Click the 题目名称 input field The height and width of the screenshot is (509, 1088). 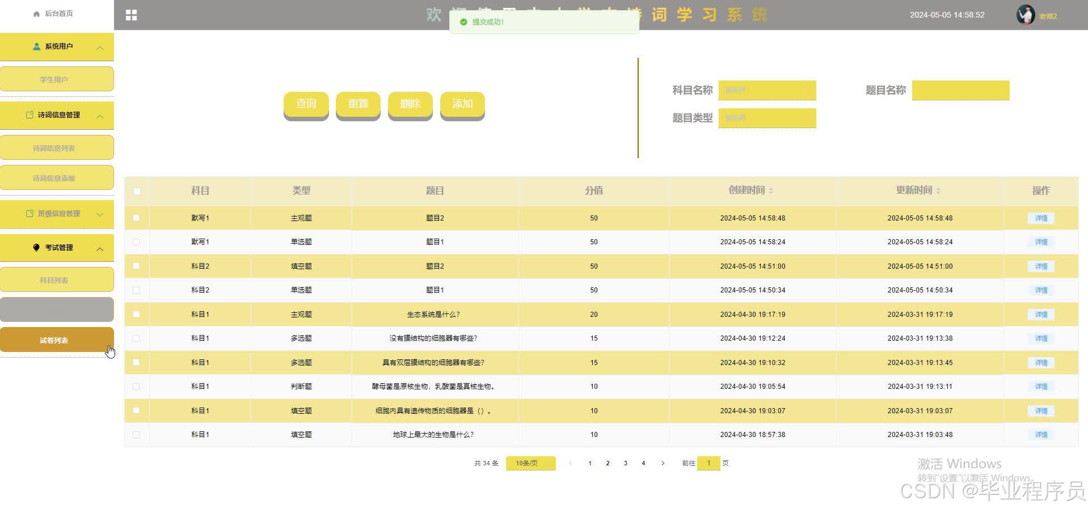coord(960,90)
